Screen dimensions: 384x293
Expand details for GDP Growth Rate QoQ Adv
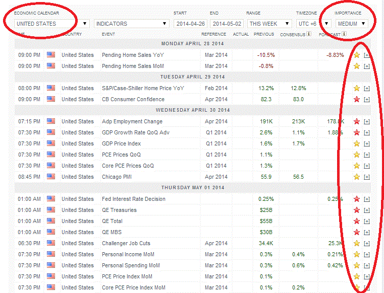point(367,133)
